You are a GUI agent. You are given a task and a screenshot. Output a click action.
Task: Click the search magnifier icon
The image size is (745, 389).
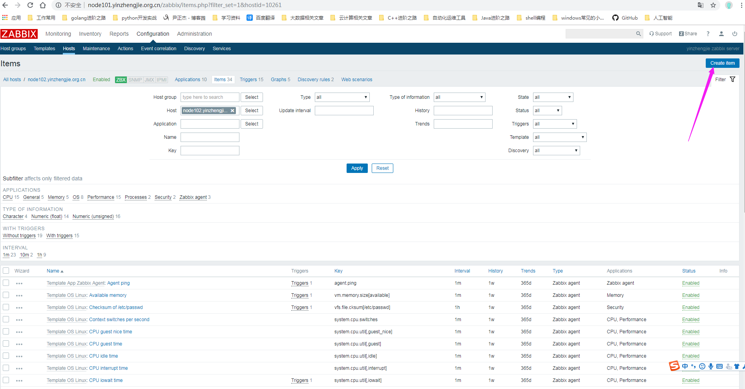coord(639,34)
